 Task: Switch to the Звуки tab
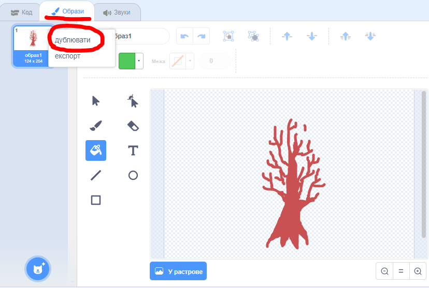(x=117, y=12)
